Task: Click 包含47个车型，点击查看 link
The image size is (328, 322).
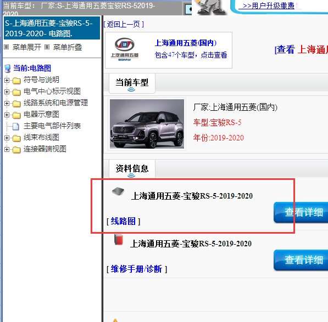Action: [191, 55]
